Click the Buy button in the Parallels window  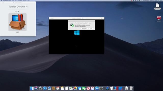[102, 18]
